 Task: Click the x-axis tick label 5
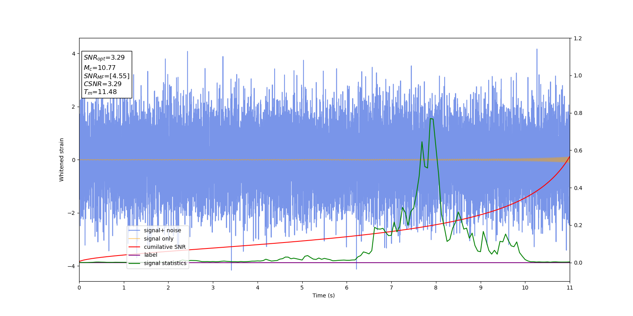point(302,288)
